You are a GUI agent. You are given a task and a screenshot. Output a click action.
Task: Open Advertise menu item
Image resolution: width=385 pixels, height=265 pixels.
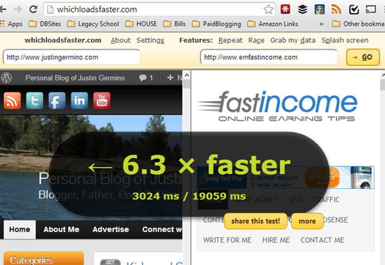(111, 229)
